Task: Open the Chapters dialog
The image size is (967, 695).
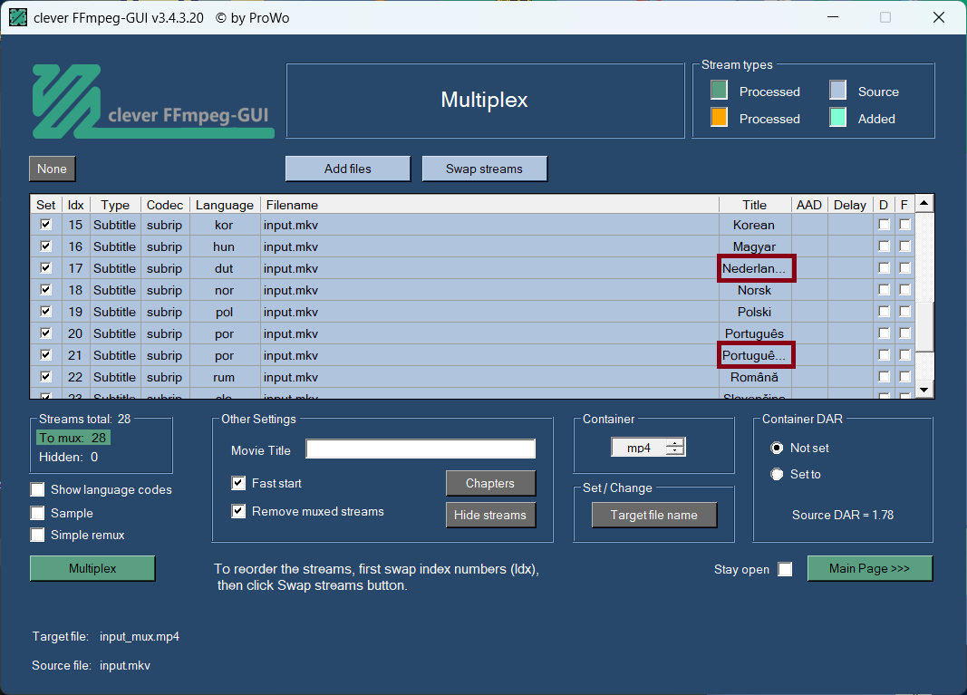Action: [x=490, y=483]
